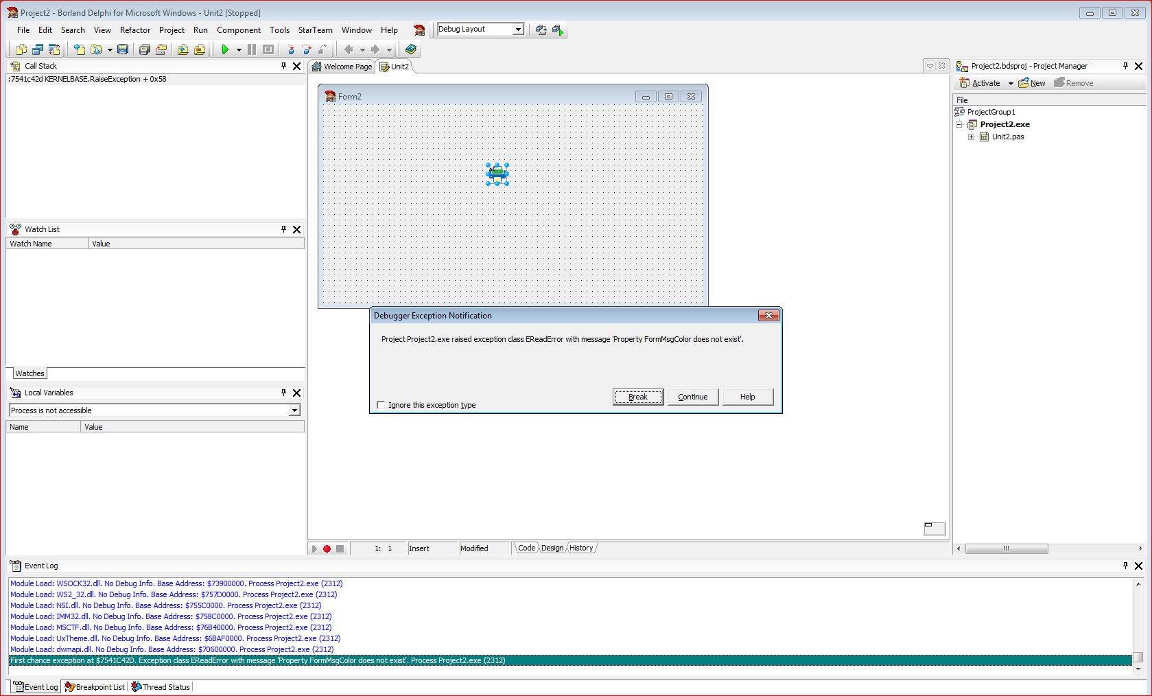Click the Trace Into toolbar icon

coord(290,49)
